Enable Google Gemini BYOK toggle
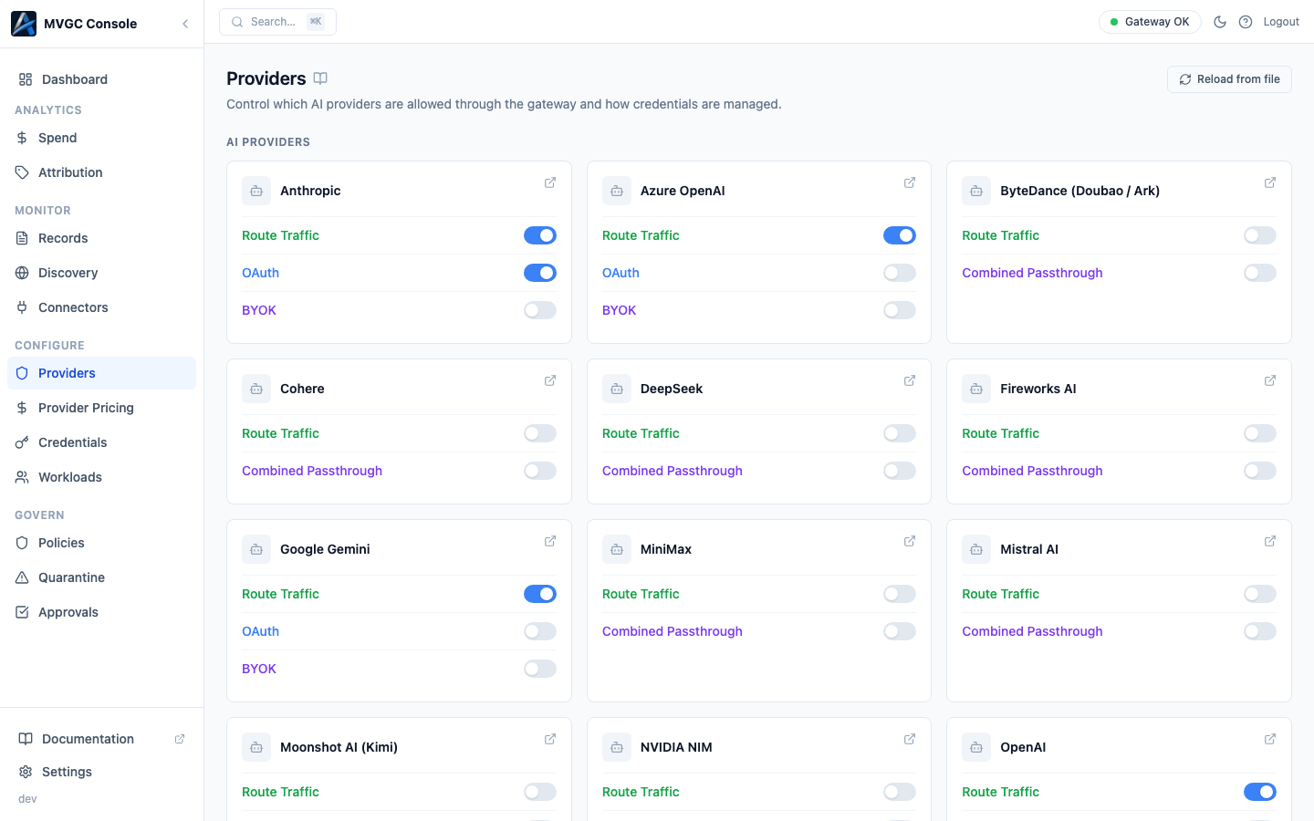The image size is (1314, 821). click(x=540, y=669)
